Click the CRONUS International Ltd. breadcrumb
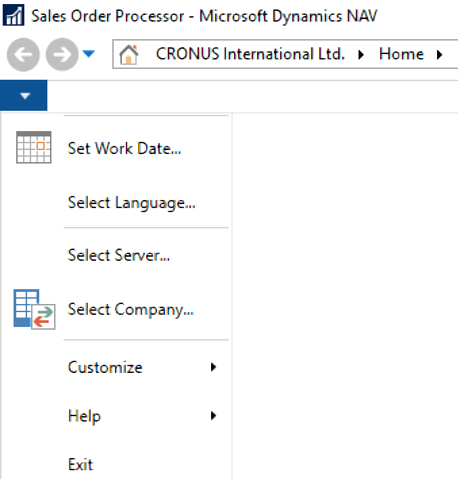The width and height of the screenshot is (458, 479). [x=250, y=54]
